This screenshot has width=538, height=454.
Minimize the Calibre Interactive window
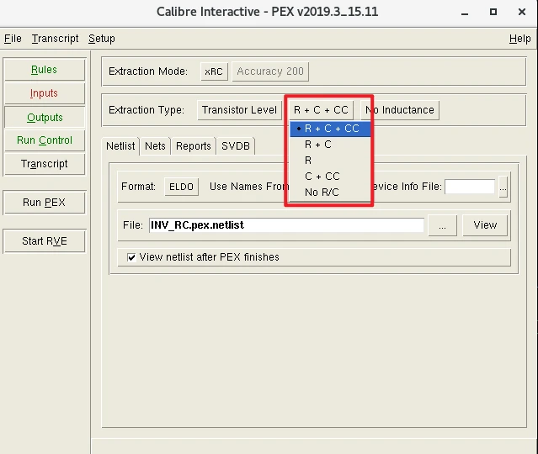(x=465, y=13)
